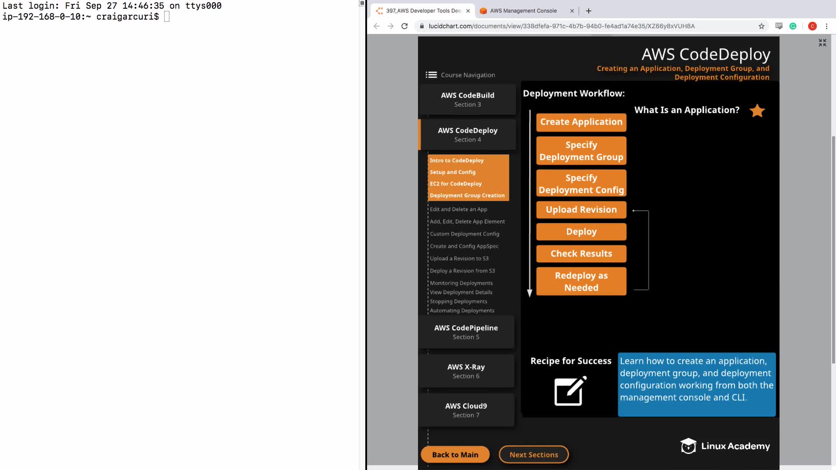Click the Course Navigation list icon

pos(431,75)
